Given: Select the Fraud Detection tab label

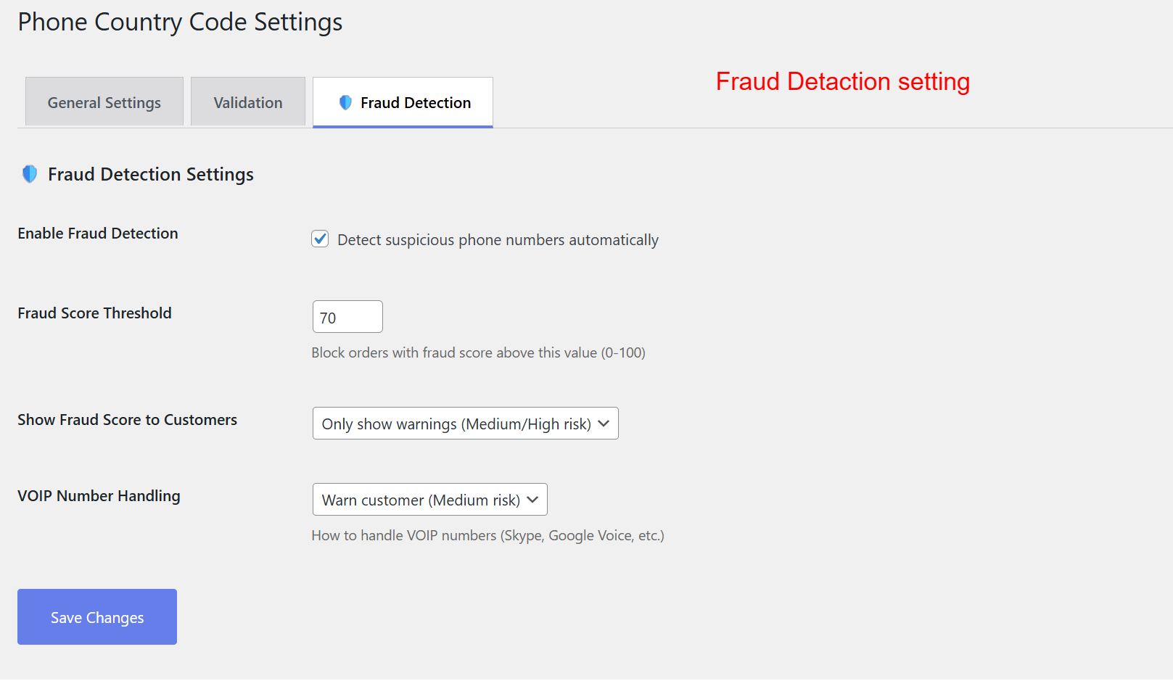Looking at the screenshot, I should point(416,103).
